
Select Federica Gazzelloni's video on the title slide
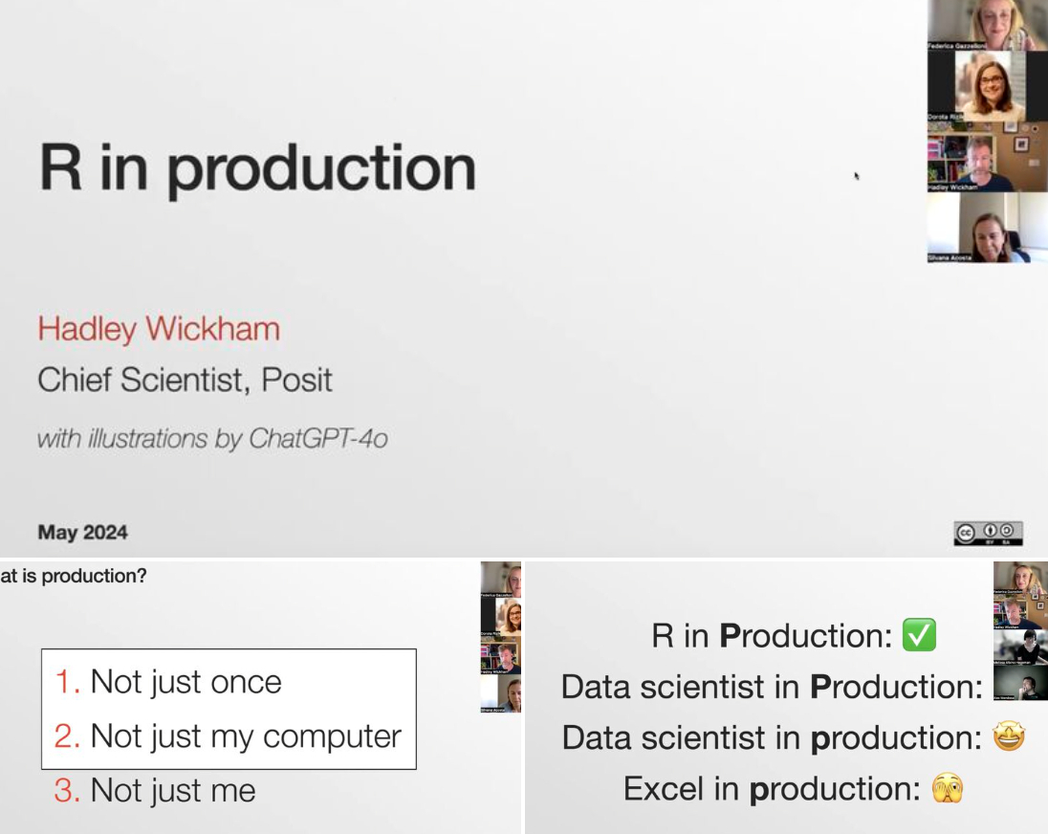(x=988, y=25)
